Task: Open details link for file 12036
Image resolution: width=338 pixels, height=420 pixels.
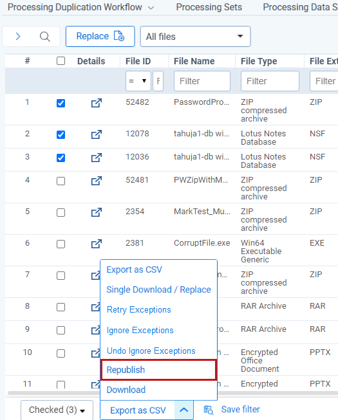Action: [x=96, y=158]
